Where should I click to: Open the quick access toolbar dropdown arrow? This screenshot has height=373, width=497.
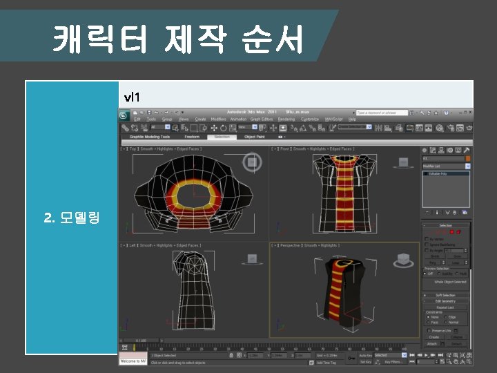(x=182, y=113)
